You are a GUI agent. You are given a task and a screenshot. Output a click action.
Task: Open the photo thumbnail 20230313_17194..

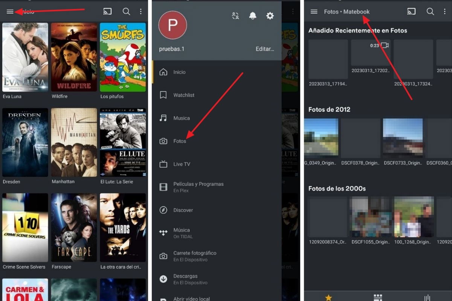point(328,59)
